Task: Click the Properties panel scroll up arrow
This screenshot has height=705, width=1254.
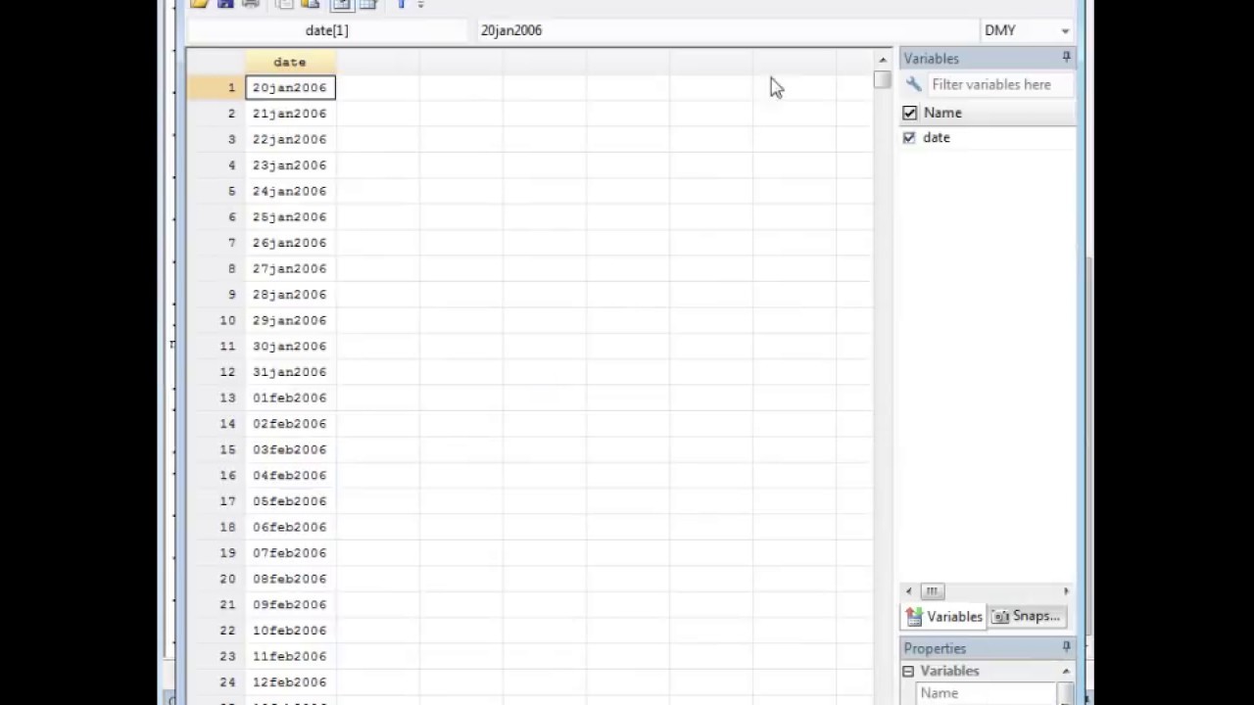Action: pos(1066,671)
